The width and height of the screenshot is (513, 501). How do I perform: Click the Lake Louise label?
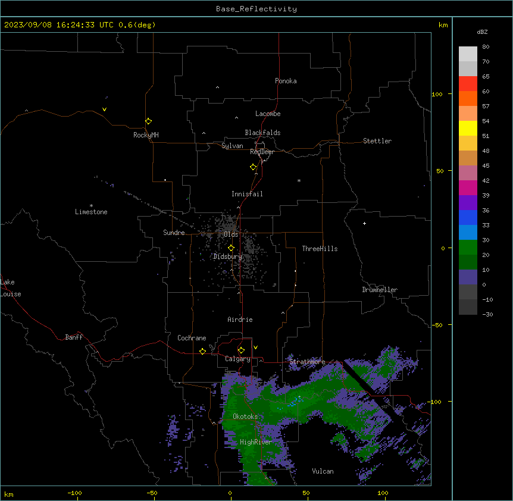coord(11,288)
